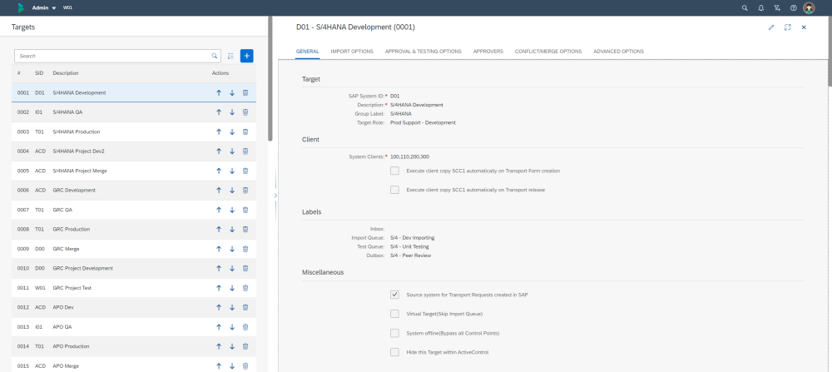This screenshot has height=372, width=832.
Task: Click Test Queue value S/4 - Unit Testing
Action: click(409, 246)
